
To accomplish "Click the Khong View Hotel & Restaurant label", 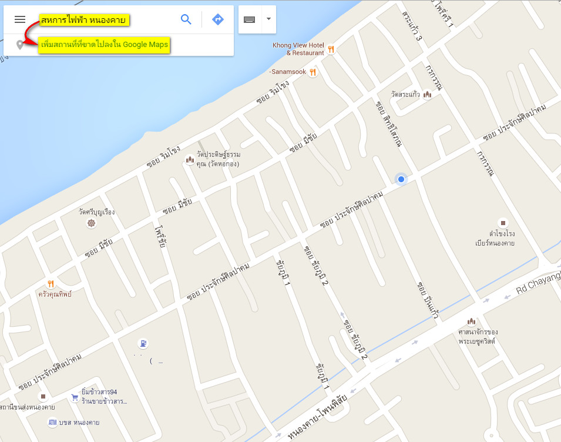I will tap(298, 49).
